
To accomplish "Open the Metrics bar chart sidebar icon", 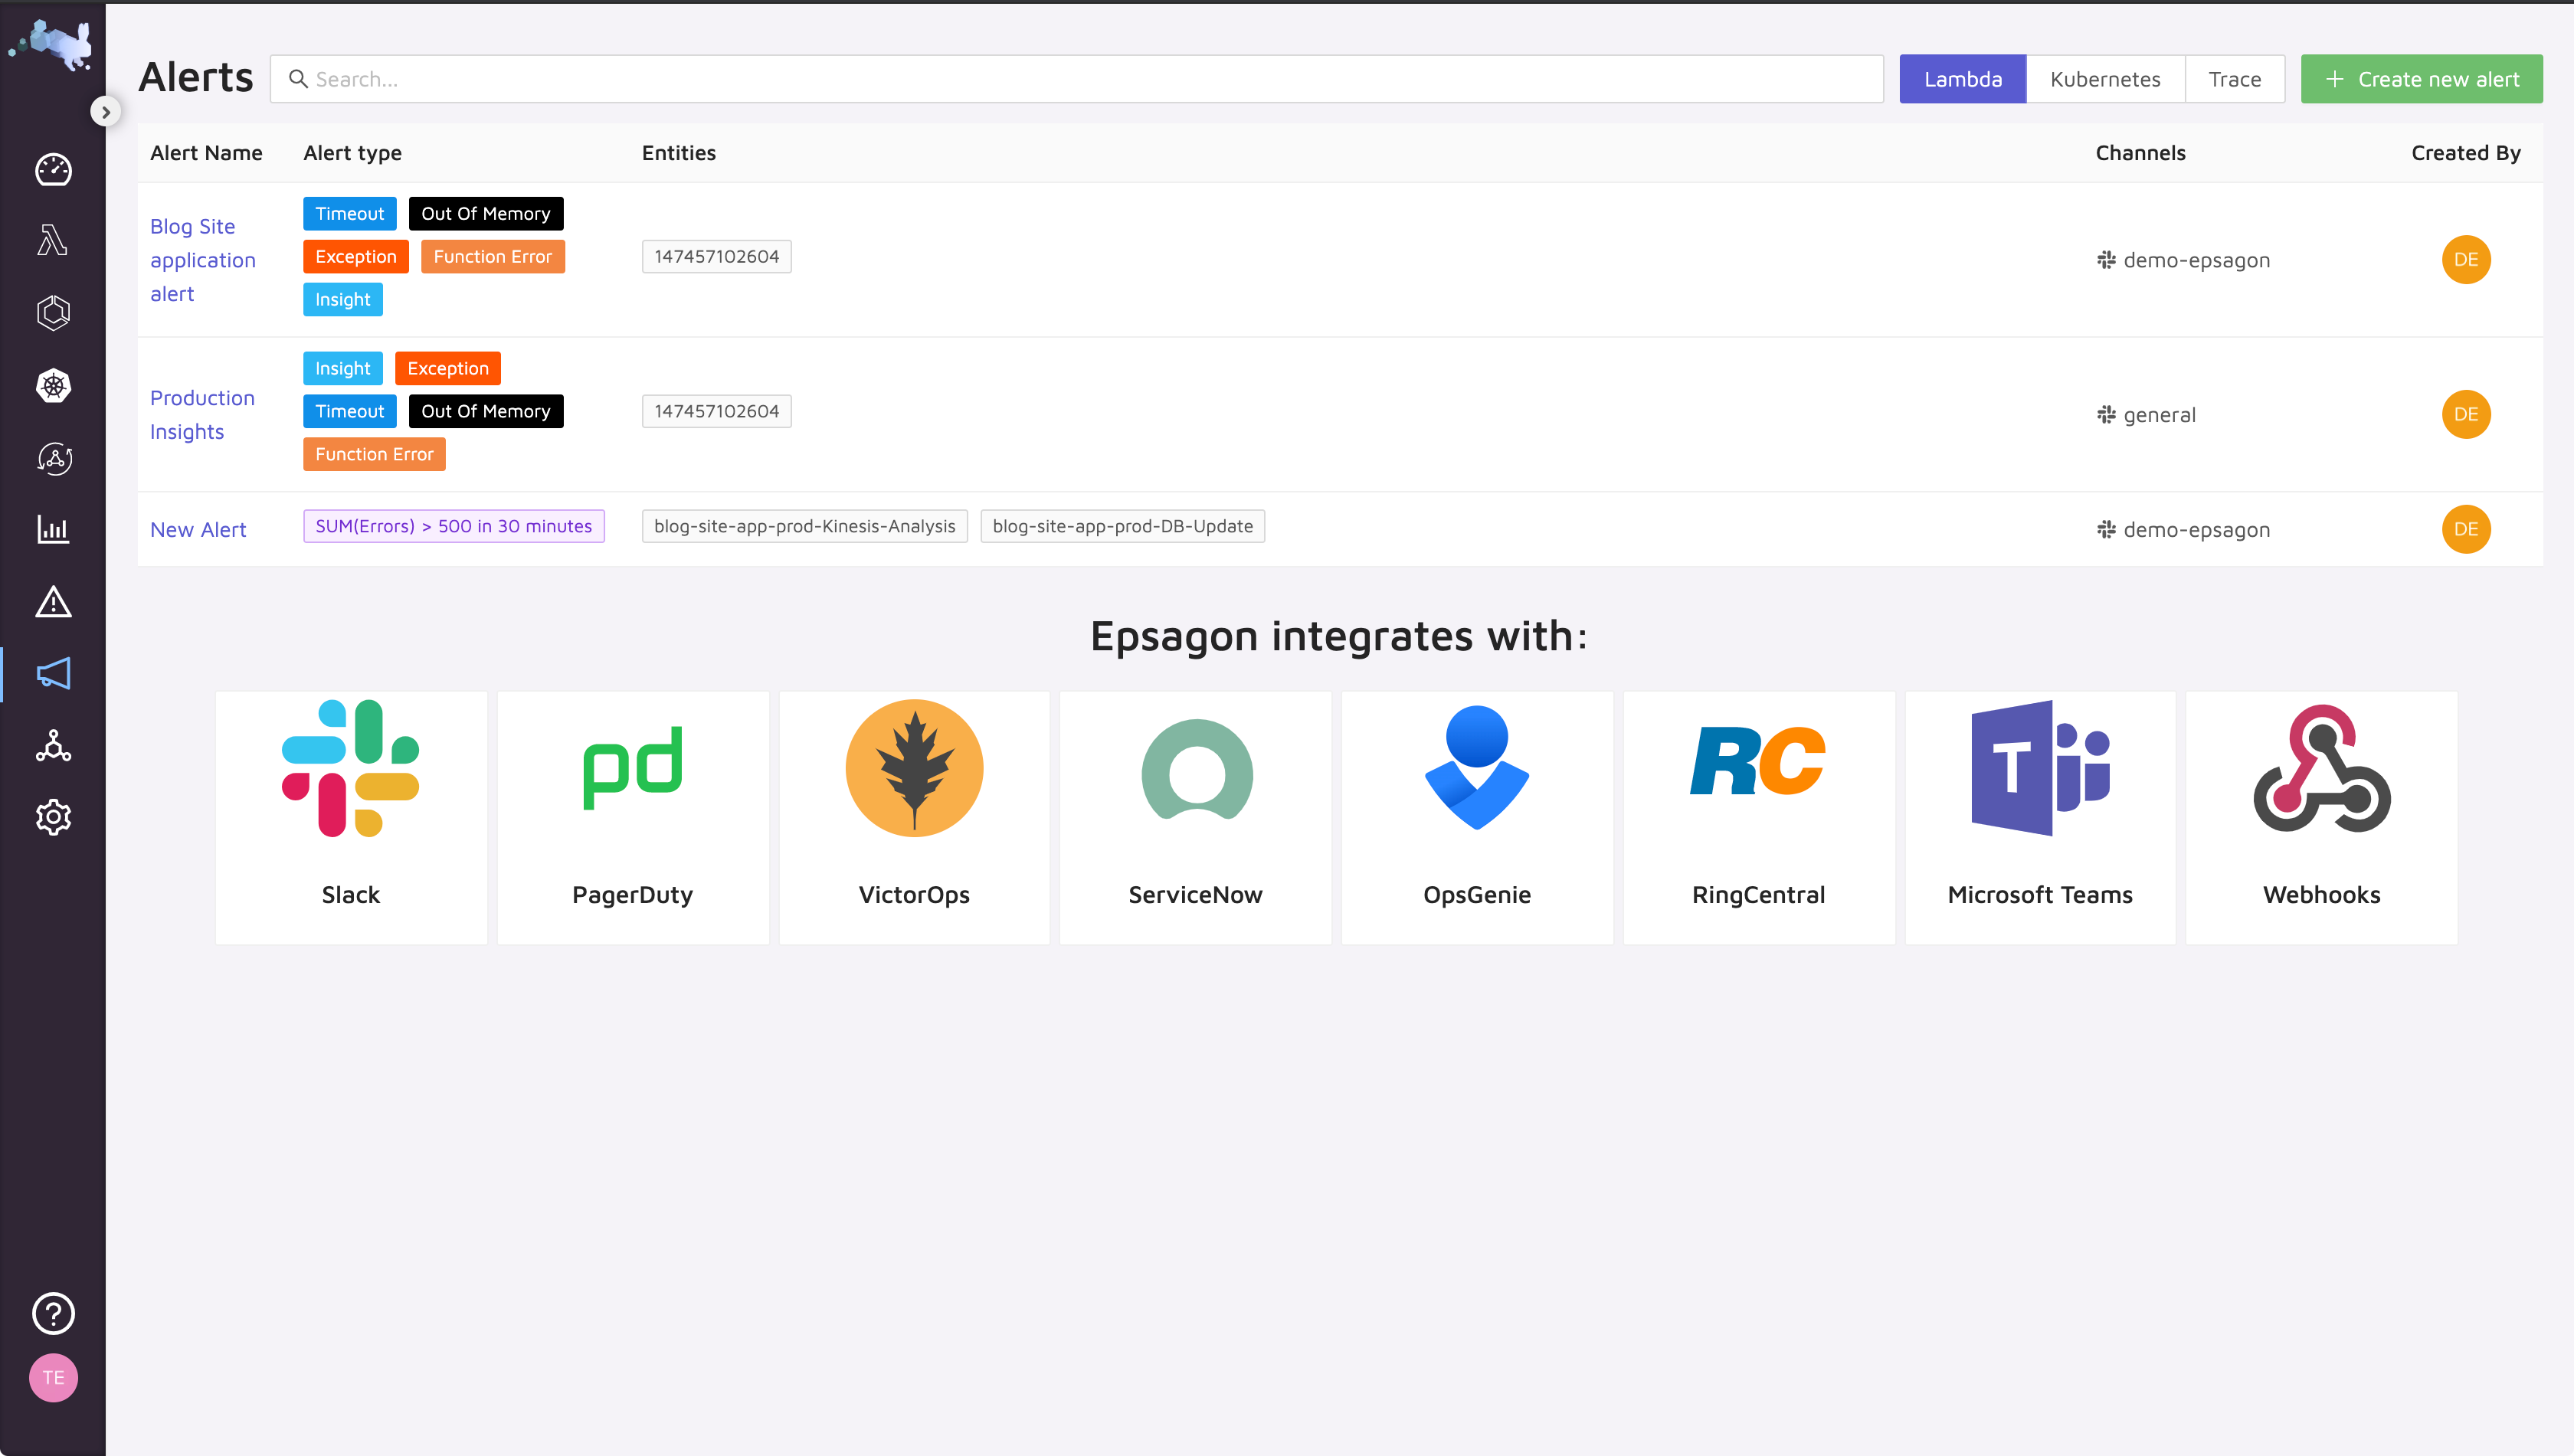I will 53,529.
